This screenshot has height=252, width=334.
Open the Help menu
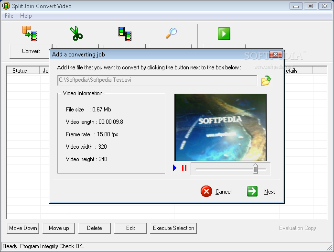[x=26, y=16]
